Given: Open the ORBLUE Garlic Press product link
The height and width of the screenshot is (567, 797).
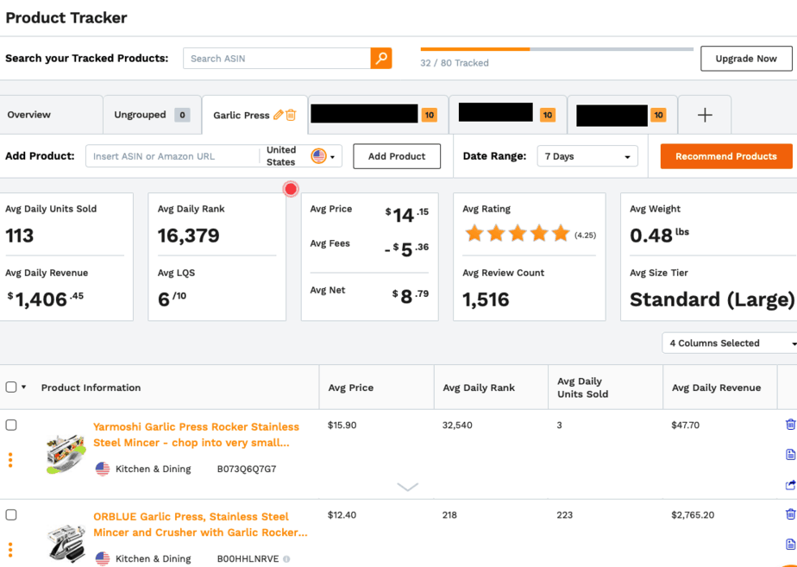Looking at the screenshot, I should (200, 525).
